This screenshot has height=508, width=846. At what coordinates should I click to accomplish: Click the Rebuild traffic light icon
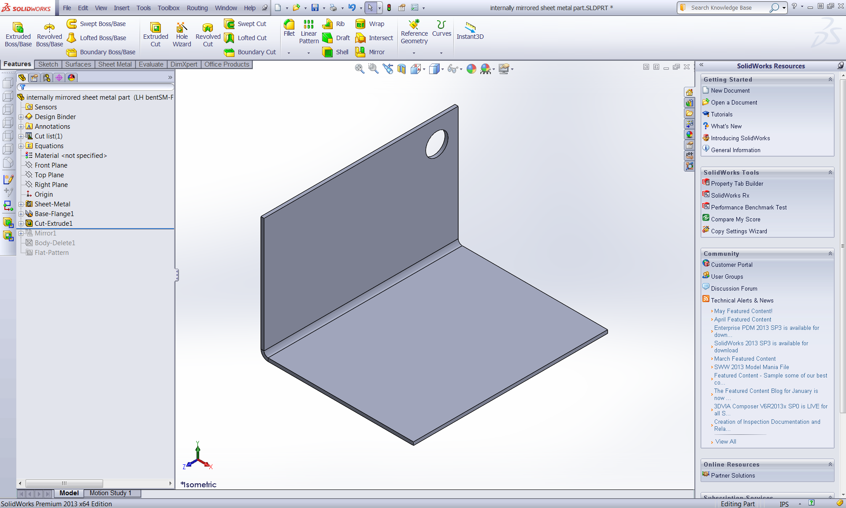[x=389, y=7]
